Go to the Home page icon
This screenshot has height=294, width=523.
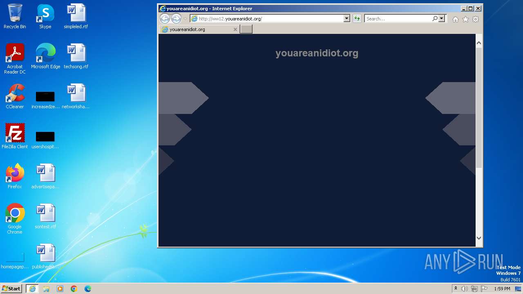pos(455,19)
